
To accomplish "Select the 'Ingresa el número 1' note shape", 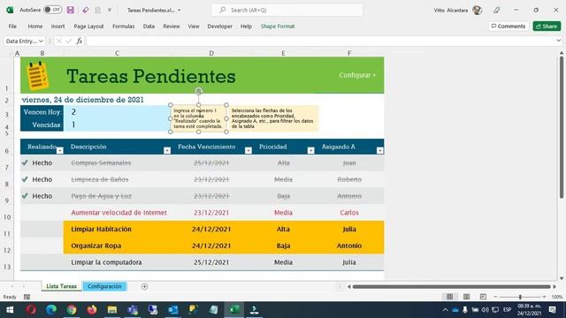I will tap(198, 118).
